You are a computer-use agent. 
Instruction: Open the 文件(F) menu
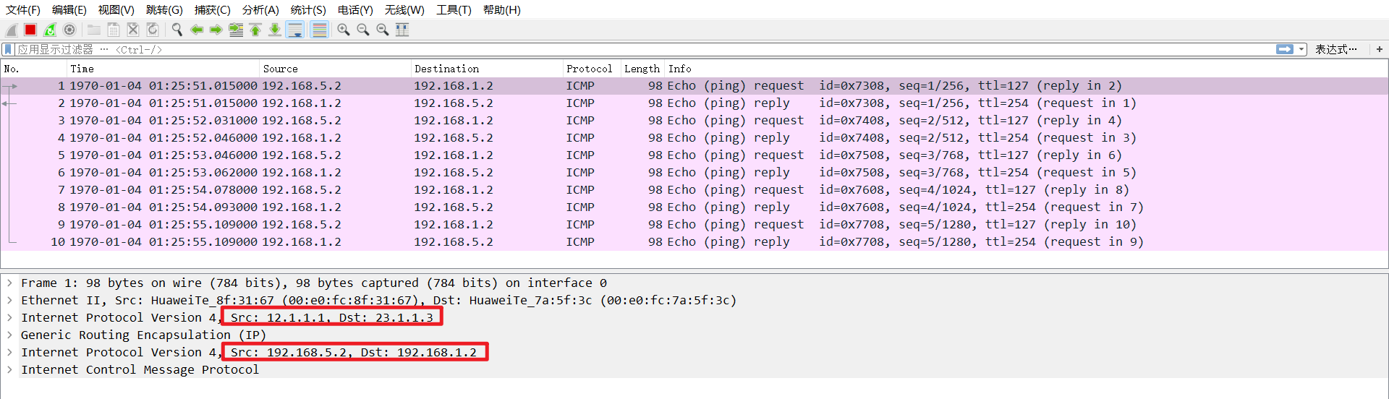click(x=23, y=9)
